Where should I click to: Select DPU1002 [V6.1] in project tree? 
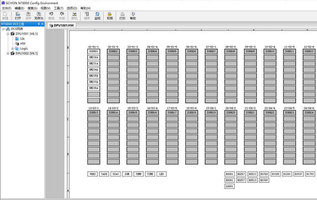[x=27, y=53]
